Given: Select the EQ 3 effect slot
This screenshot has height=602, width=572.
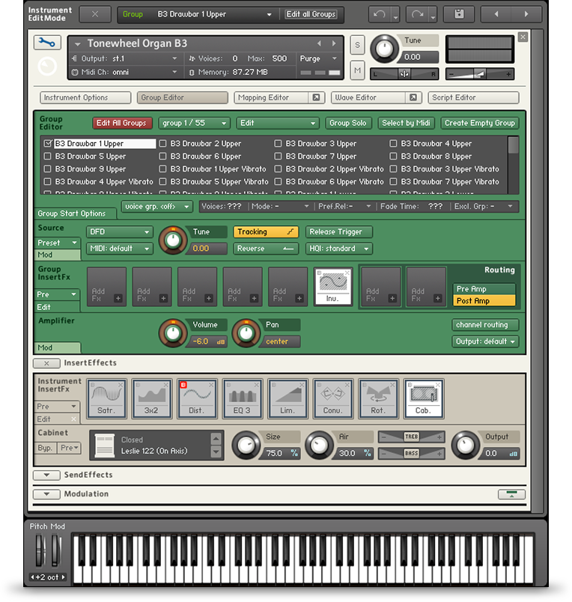Looking at the screenshot, I should pyautogui.click(x=243, y=398).
